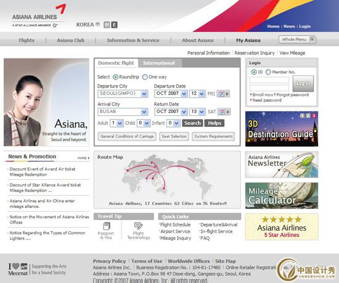Screen dimensions: 339x283
Task: Open the Privacy Policy footer link
Action: pyautogui.click(x=109, y=261)
